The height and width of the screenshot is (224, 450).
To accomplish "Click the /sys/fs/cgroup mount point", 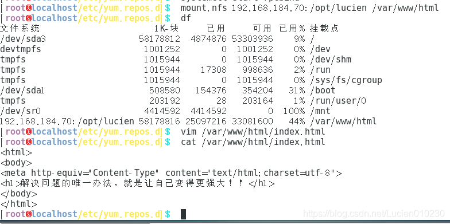I will pos(346,80).
